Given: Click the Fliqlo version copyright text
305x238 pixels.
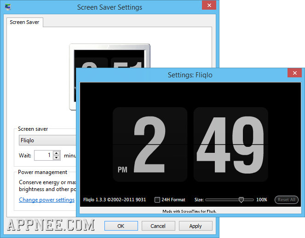Looking at the screenshot, I should (115, 200).
